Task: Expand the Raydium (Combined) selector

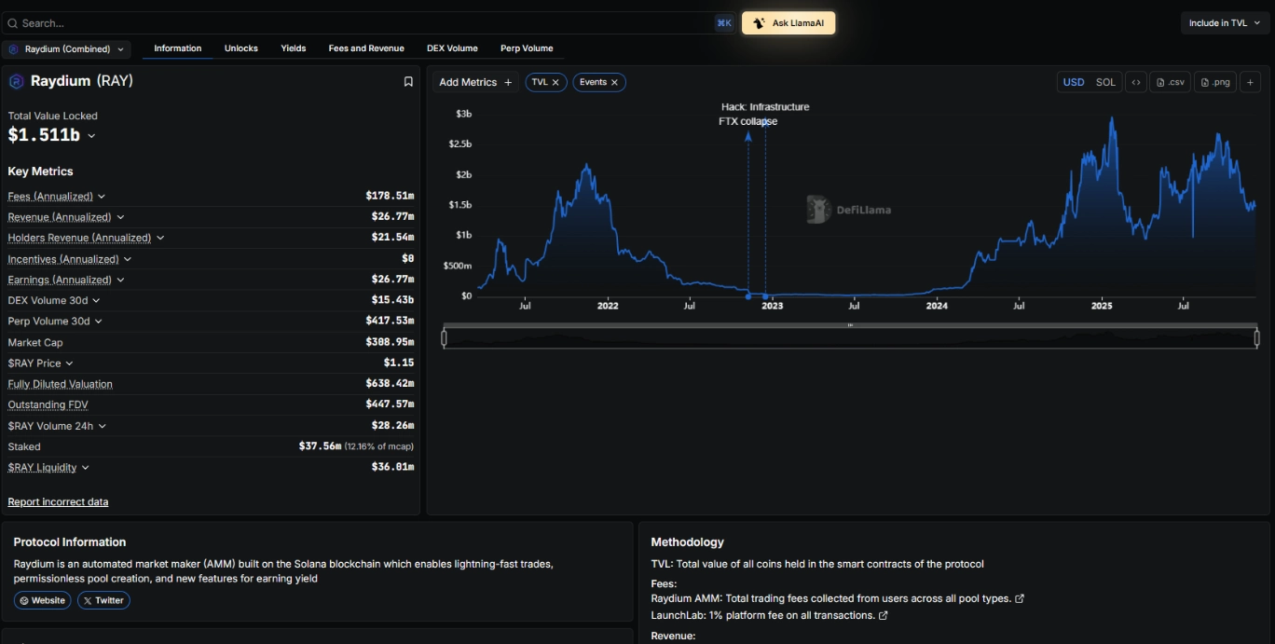Action: [x=67, y=48]
